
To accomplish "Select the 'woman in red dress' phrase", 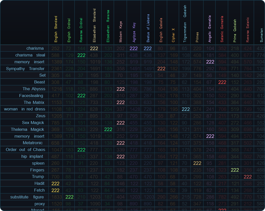I will [24, 109].
